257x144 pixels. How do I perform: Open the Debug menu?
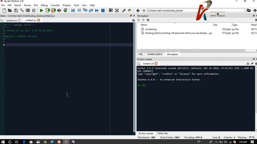(x=44, y=5)
